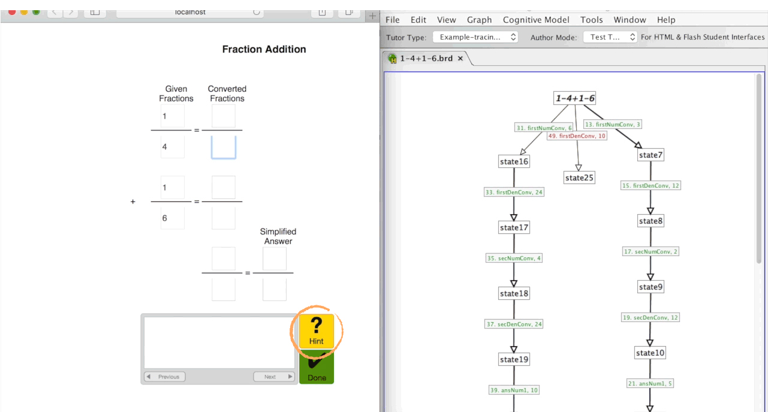Close the 1-4+1-6.brd tab

click(x=460, y=58)
